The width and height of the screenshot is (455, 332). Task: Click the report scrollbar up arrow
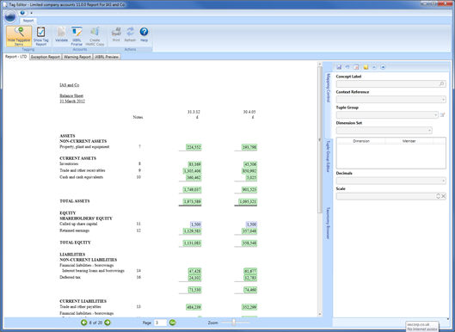tap(320, 64)
